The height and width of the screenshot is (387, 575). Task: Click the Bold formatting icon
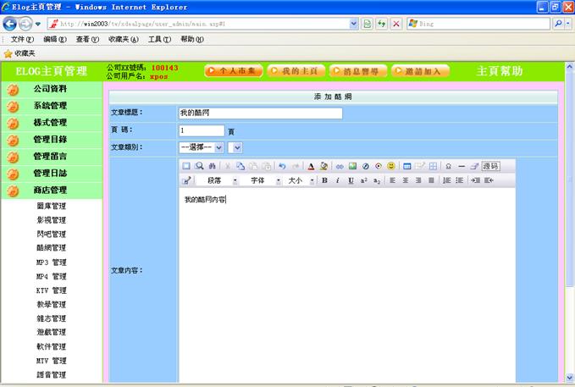(324, 180)
